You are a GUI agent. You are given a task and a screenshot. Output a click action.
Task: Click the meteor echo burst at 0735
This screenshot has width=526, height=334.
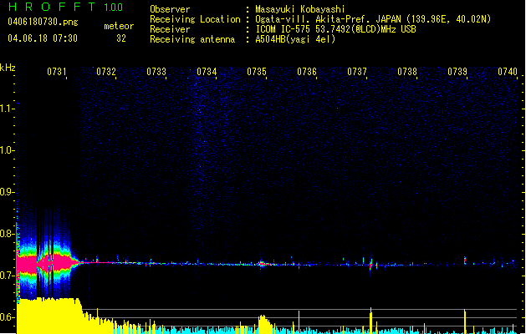(263, 264)
